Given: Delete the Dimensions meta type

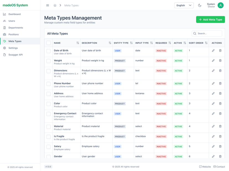Looking at the screenshot, I should tap(220, 71).
